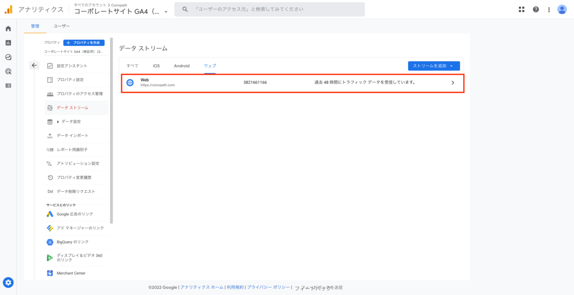Open the three-dot overflow menu
The height and width of the screenshot is (295, 574).
pyautogui.click(x=549, y=9)
